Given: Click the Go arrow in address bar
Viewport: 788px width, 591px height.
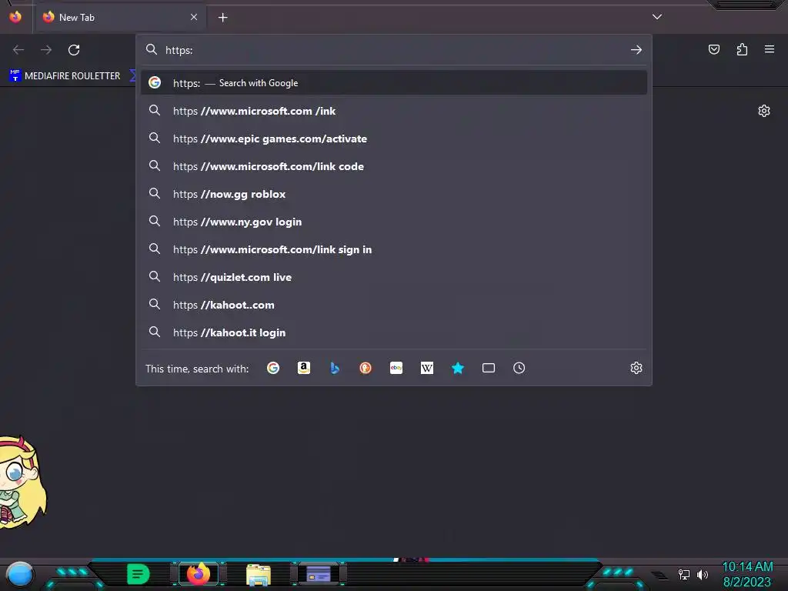Looking at the screenshot, I should (x=636, y=50).
